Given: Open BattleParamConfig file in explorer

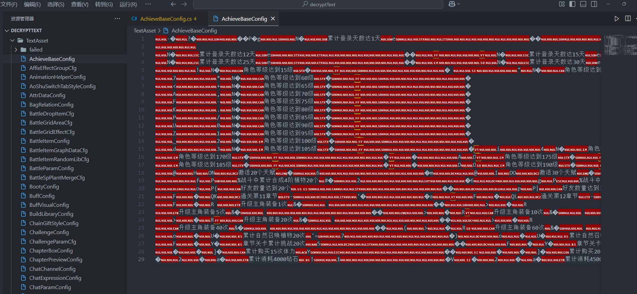Looking at the screenshot, I should pos(51,168).
